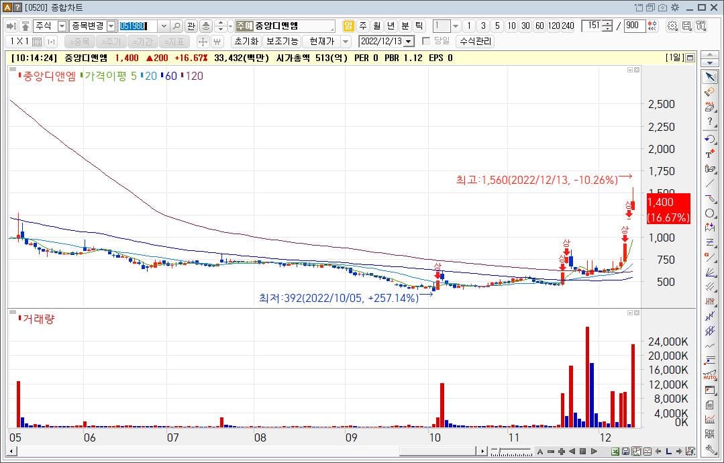Click the rewind left triangle in bottom bar
The image size is (724, 463).
pyautogui.click(x=572, y=451)
